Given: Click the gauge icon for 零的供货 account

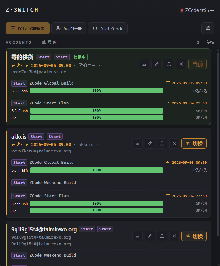Looking at the screenshot, I should click(144, 64).
